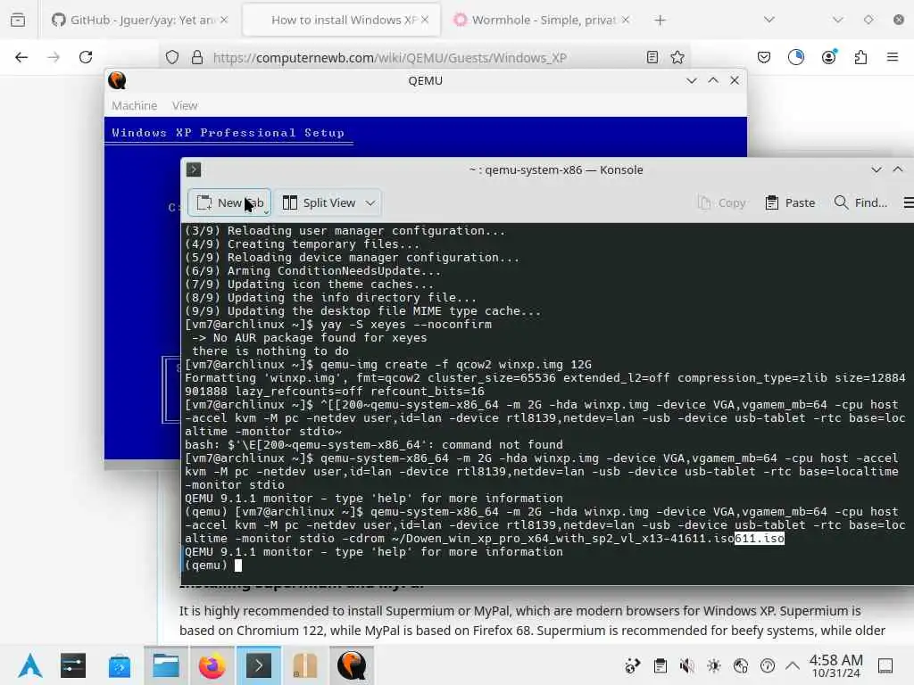Click the Konsole terminal window icon
Viewport: 914px width, 685px height.
click(x=194, y=169)
